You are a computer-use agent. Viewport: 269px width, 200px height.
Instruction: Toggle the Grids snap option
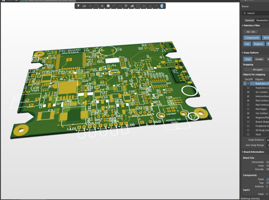tap(247, 59)
